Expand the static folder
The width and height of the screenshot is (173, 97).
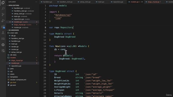pos(12,74)
